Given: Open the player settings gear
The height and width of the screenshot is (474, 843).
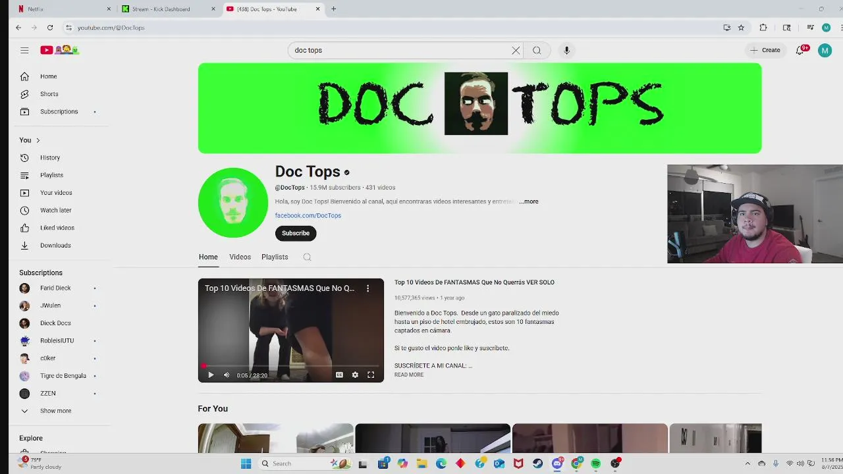Looking at the screenshot, I should pos(355,375).
